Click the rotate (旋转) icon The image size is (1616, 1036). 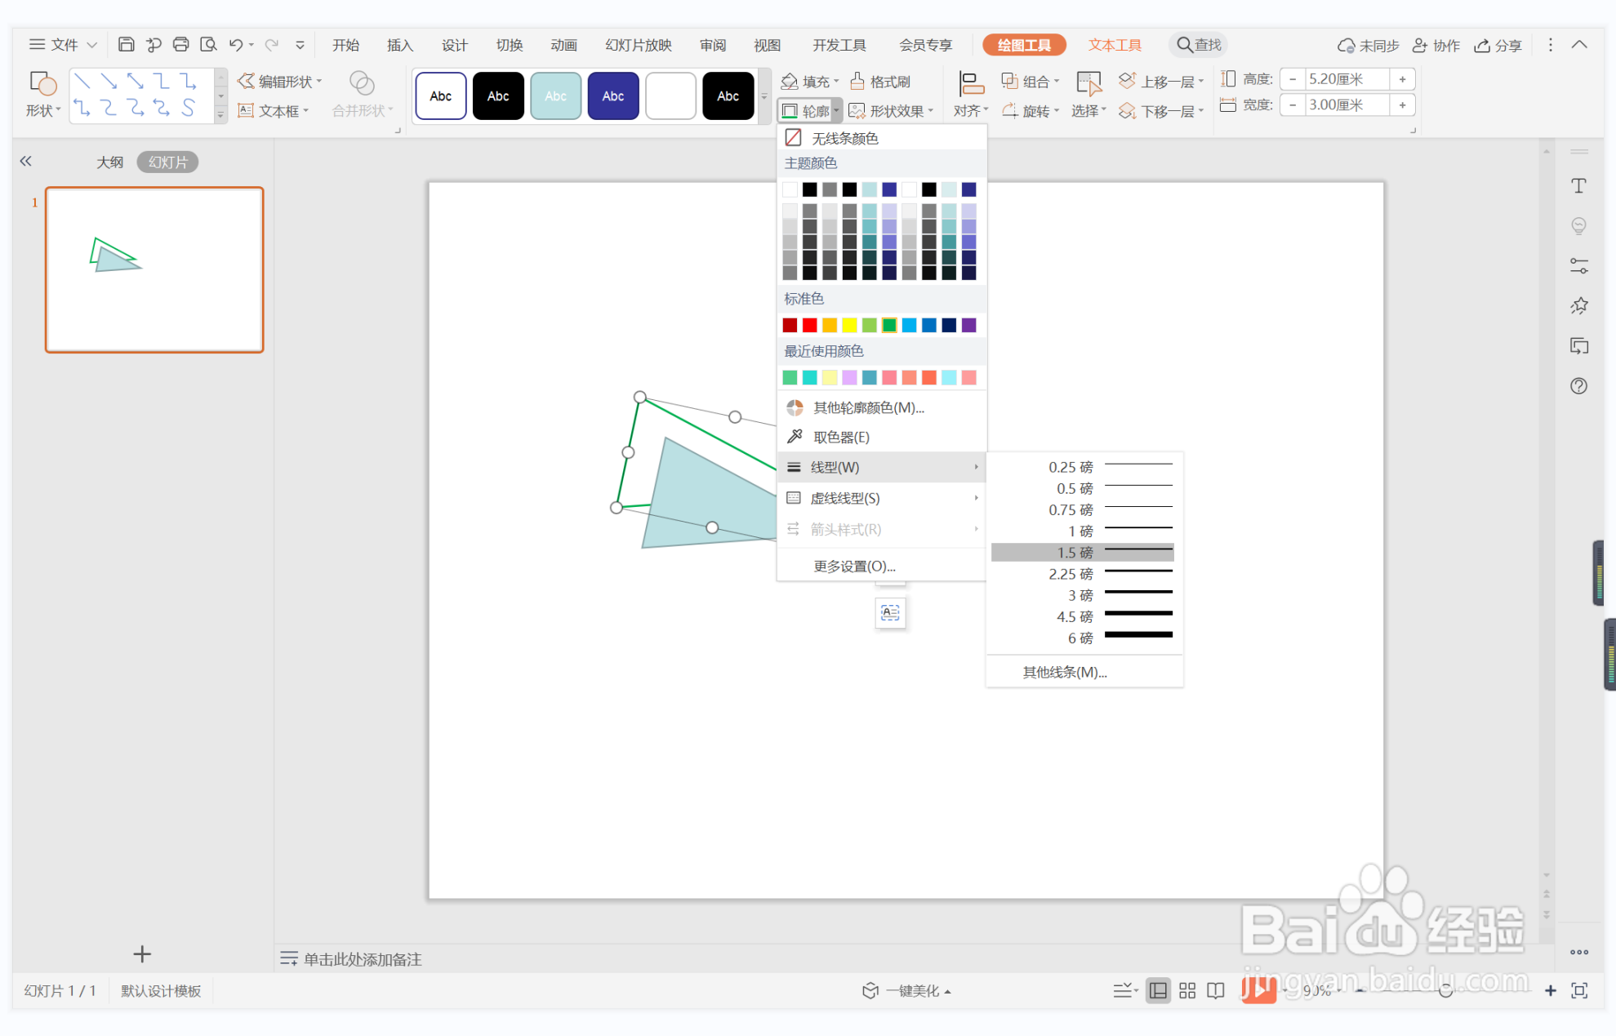pyautogui.click(x=1011, y=110)
